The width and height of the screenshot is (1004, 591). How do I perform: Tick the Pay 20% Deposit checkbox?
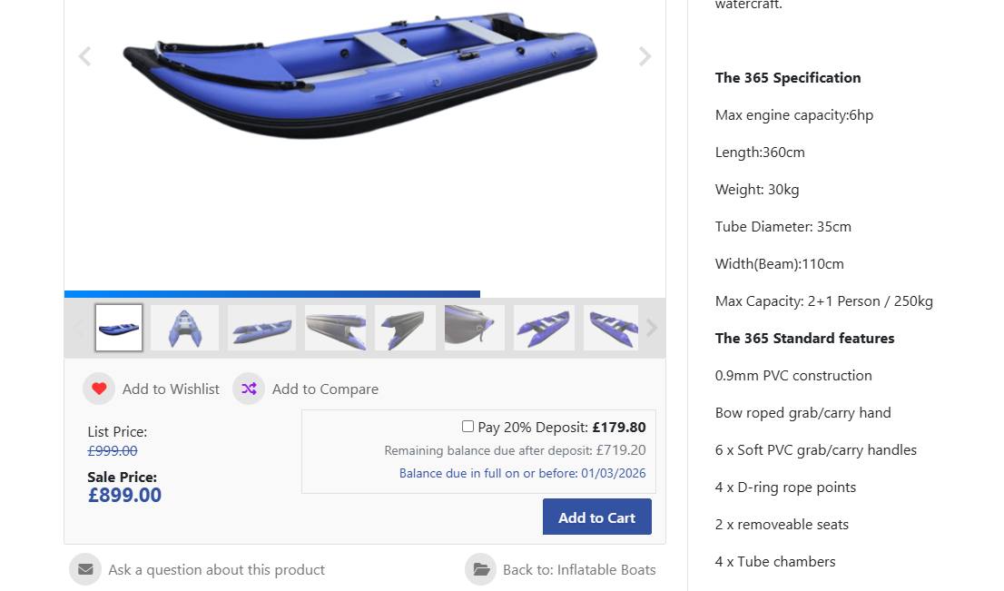tap(468, 427)
